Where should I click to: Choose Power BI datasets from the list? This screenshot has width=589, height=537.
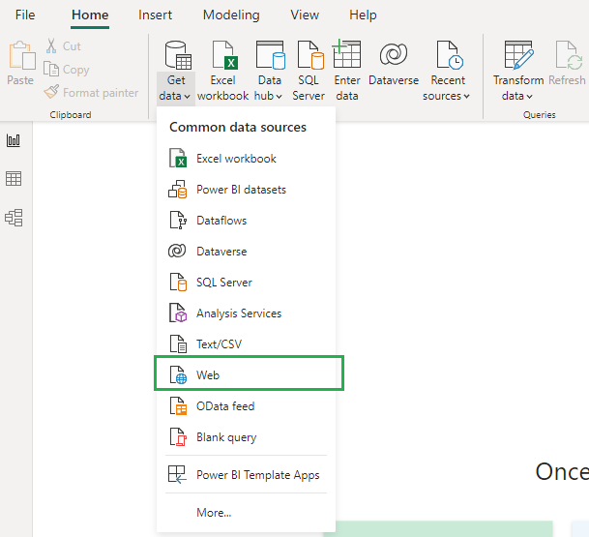tap(246, 190)
